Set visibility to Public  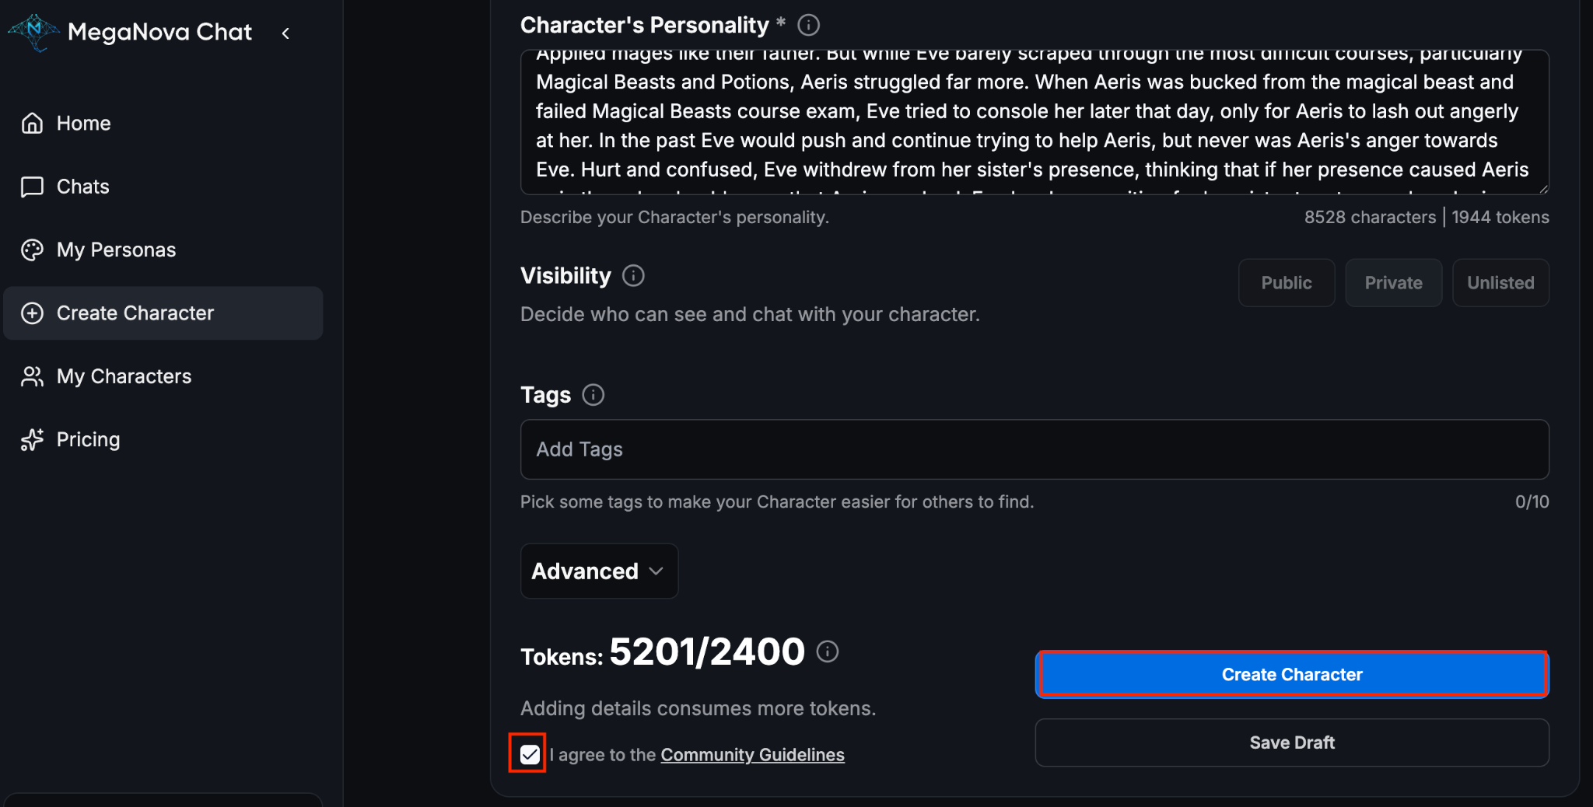pos(1286,283)
